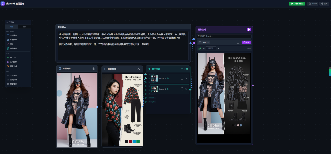The image size is (331, 154).
Task: Switch to the 节点 nodes tab
Action: click(11, 27)
